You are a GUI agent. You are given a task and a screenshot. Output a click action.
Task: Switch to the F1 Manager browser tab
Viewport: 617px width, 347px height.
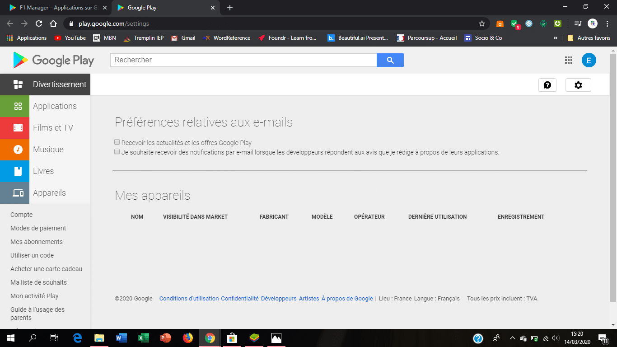pos(56,8)
